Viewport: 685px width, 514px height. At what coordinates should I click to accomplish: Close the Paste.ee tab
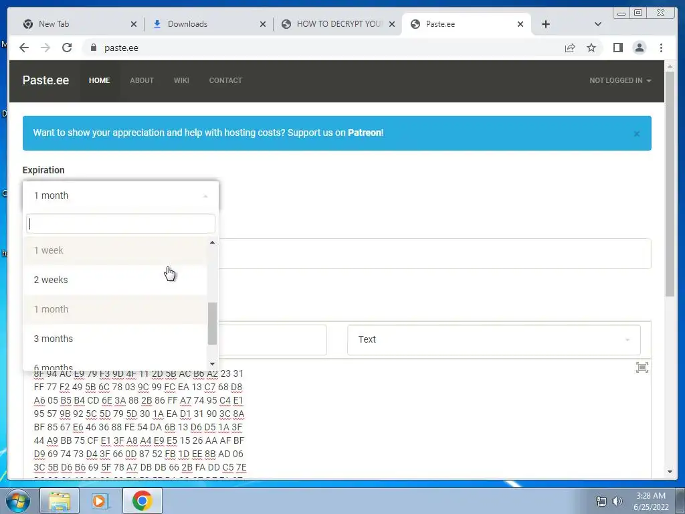[520, 24]
